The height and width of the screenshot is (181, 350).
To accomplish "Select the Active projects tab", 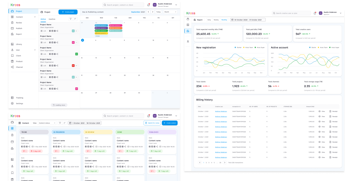I will (x=43, y=19).
